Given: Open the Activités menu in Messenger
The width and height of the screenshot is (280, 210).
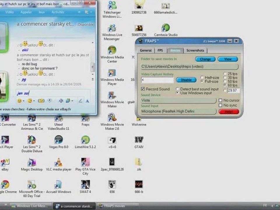Looking at the screenshot, I should pos(58,12).
